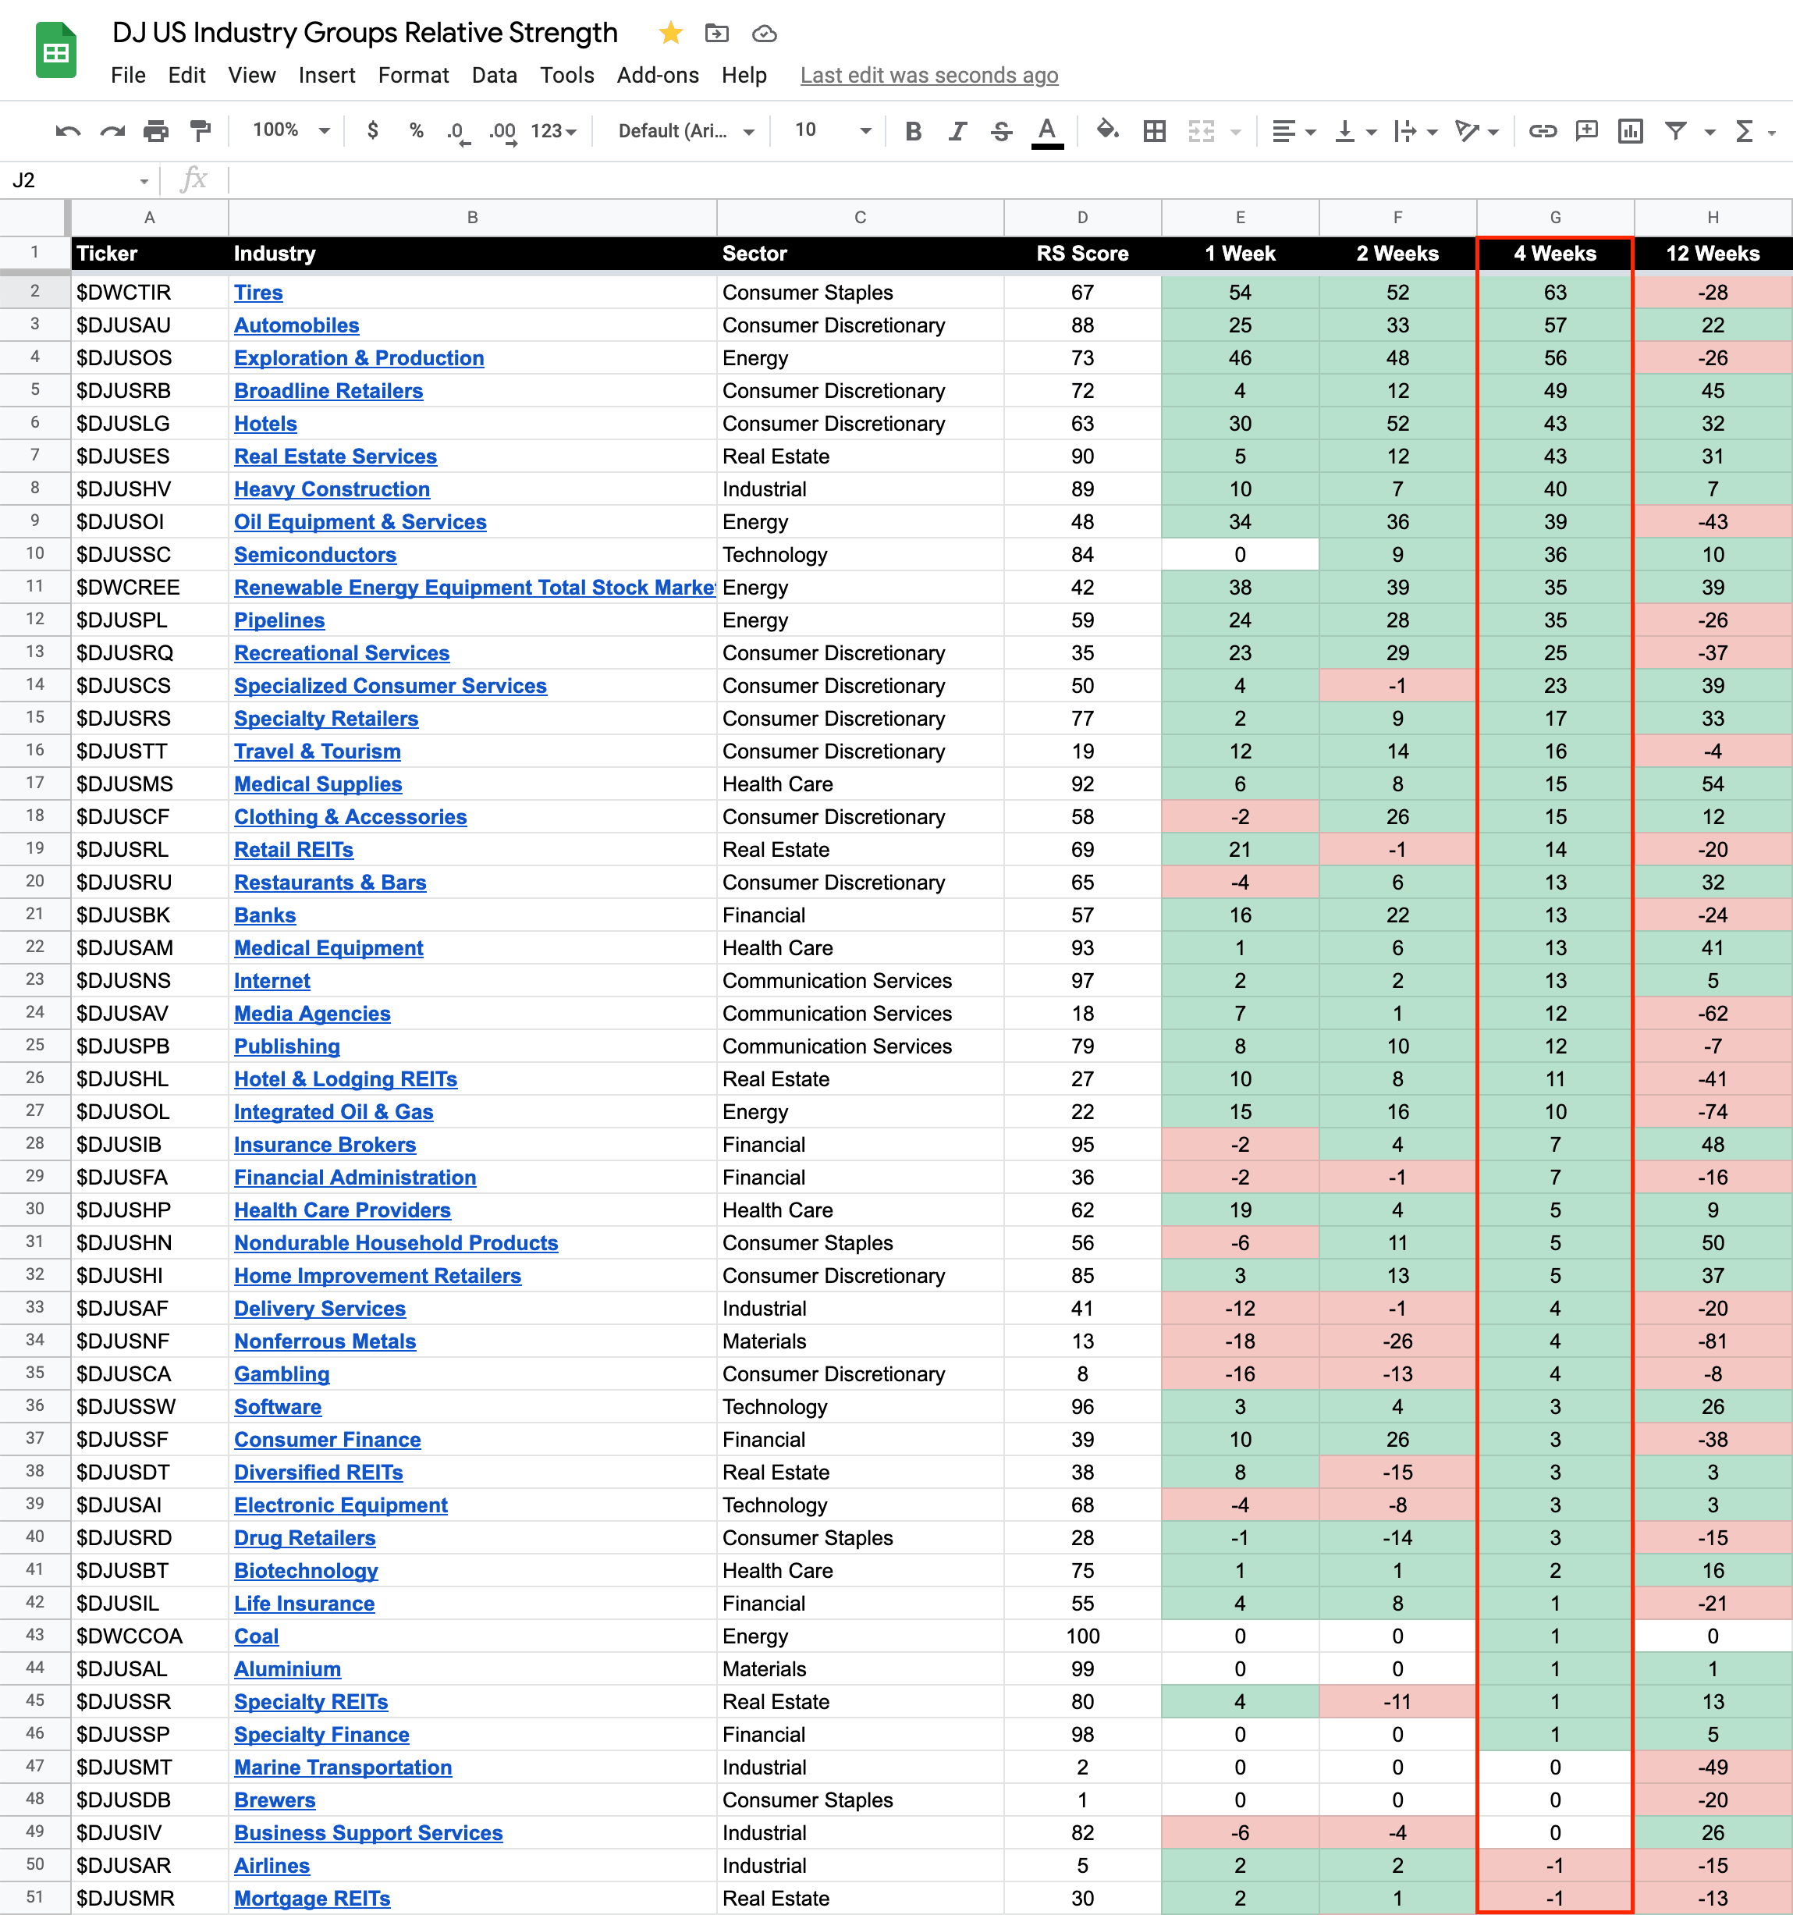
Task: Open the Fill color picker
Action: [1107, 130]
